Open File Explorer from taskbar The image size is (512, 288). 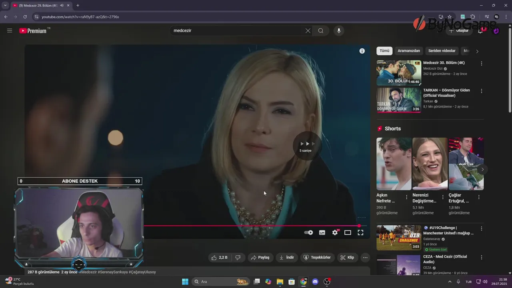coord(280,282)
